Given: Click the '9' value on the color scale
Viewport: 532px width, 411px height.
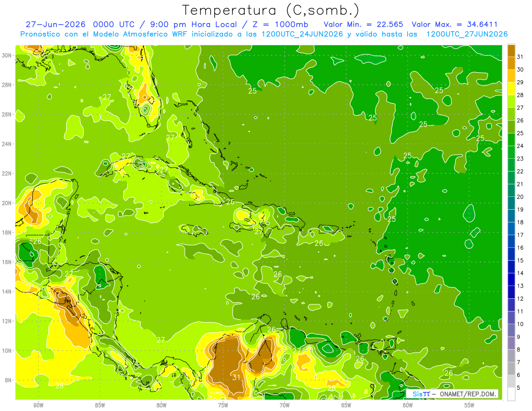Looking at the screenshot, I should click(519, 337).
